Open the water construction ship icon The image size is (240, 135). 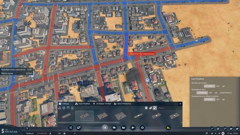click(123, 127)
